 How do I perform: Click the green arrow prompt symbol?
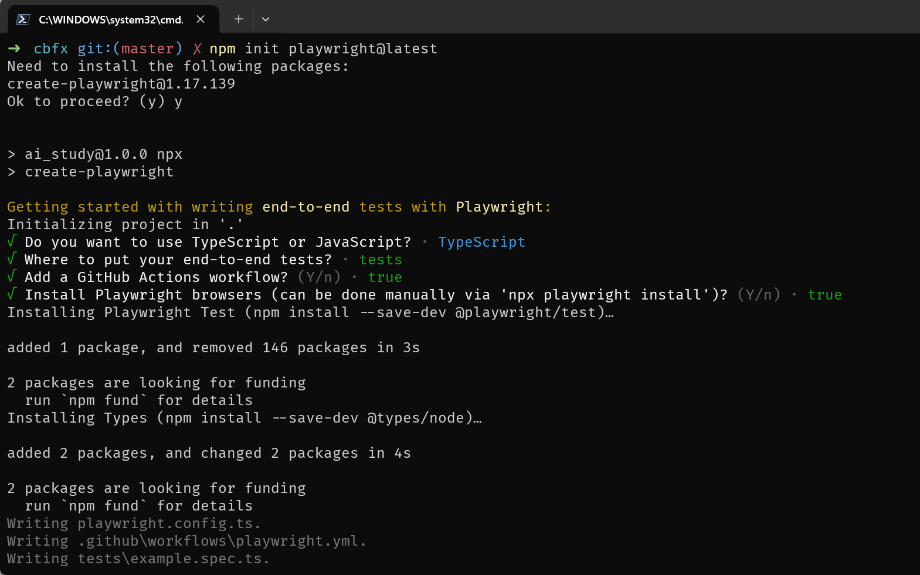pyautogui.click(x=14, y=49)
